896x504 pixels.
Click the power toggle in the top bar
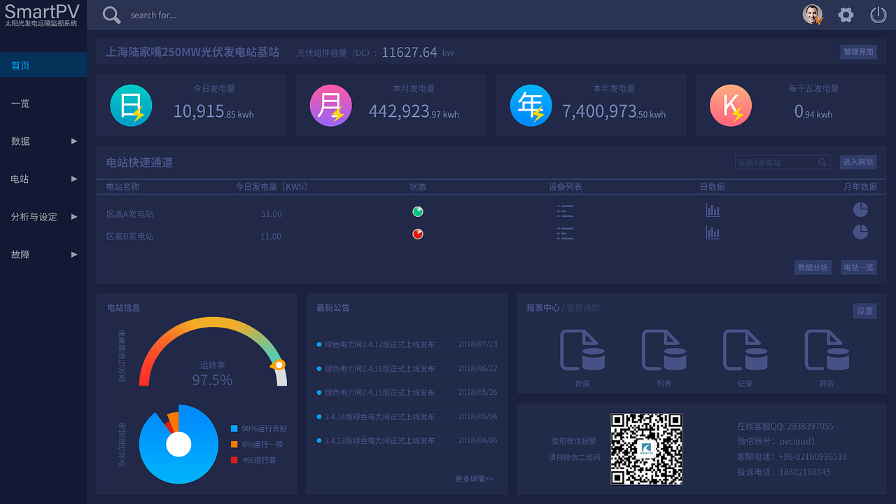[878, 14]
